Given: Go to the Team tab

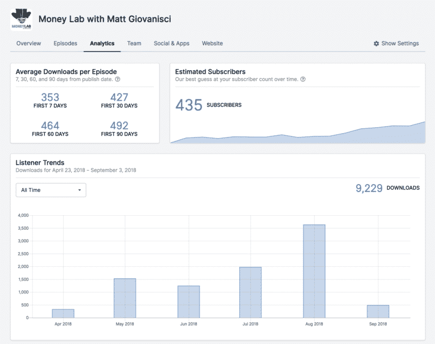Looking at the screenshot, I should coord(134,43).
